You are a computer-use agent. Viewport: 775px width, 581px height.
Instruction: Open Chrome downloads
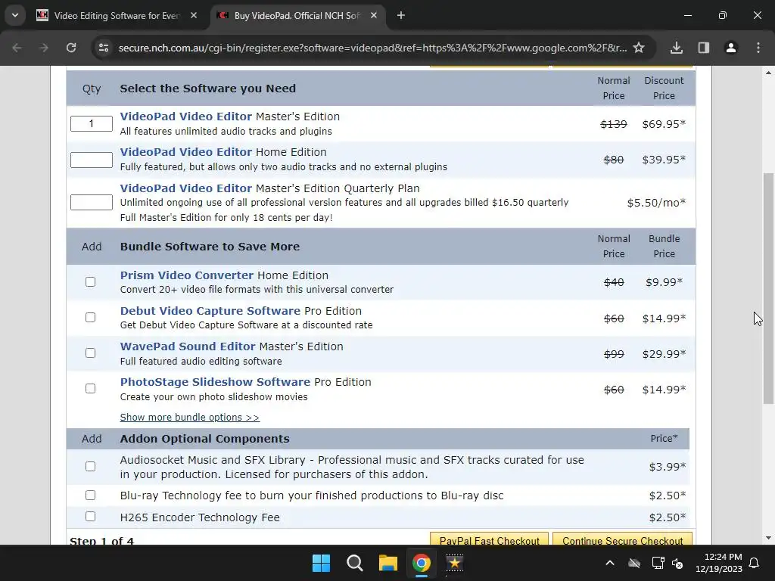(x=677, y=48)
